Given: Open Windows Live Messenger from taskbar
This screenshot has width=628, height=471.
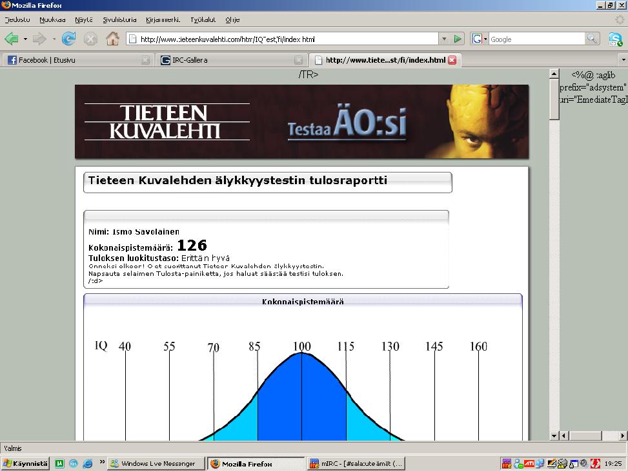Looking at the screenshot, I should click(155, 463).
